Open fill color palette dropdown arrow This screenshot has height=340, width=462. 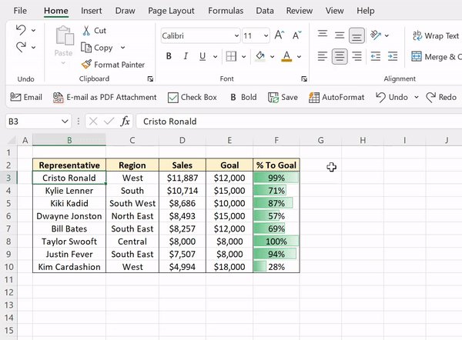273,56
